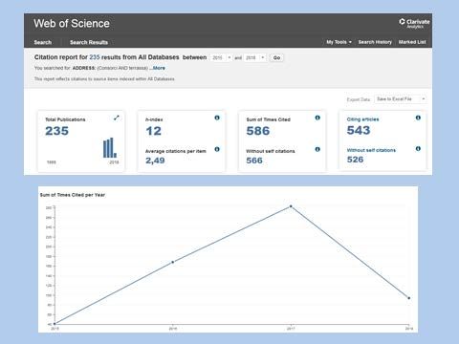Click the 235 results link
The width and height of the screenshot is (459, 344).
click(x=95, y=57)
